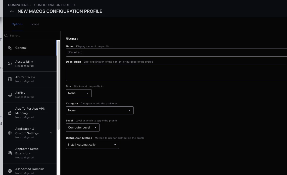Click the Computers breadcrumb link

coord(18,5)
